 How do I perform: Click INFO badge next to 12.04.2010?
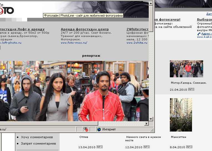[x=146, y=147]
